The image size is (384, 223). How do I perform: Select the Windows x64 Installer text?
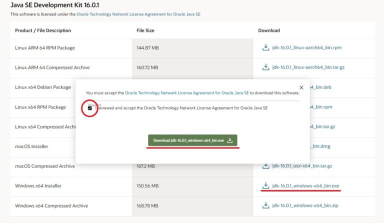point(38,186)
